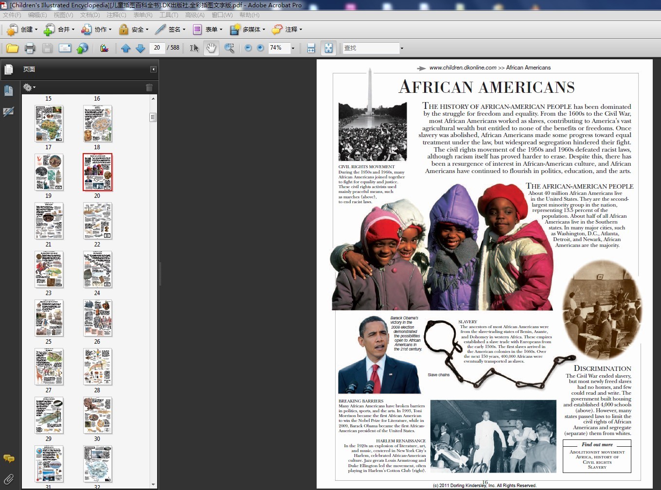Image resolution: width=661 pixels, height=490 pixels.
Task: Click the Pages panel icon in sidebar
Action: pyautogui.click(x=8, y=70)
